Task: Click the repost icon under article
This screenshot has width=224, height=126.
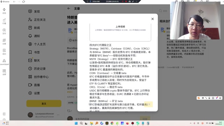Action: [x=69, y=111]
